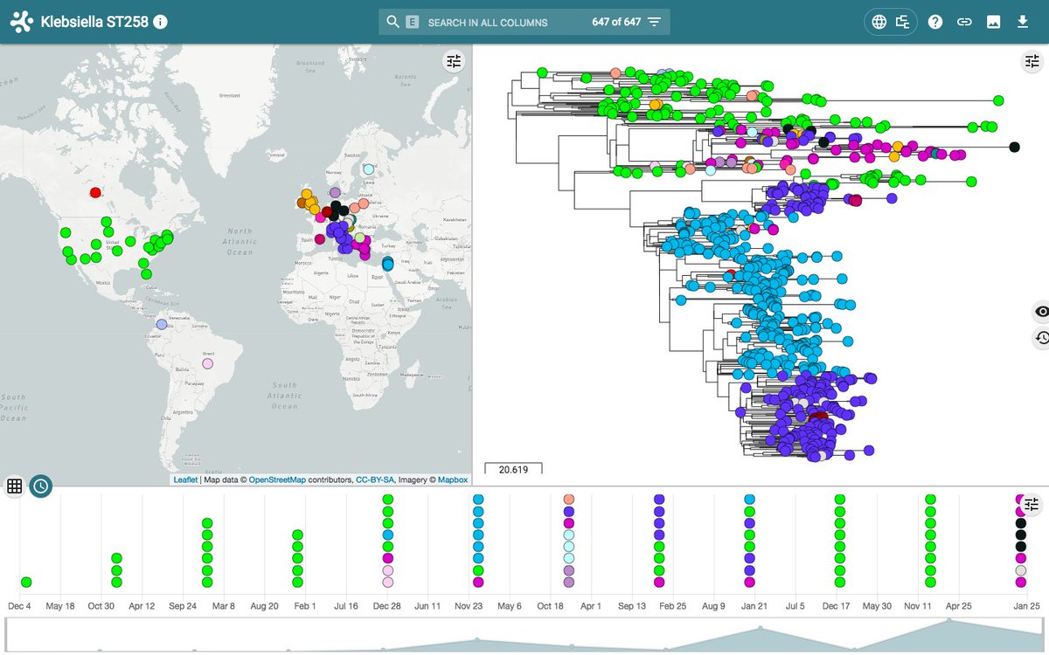Click the 'Nov 23' timeline date label
Screen dimensions: 1049x655
pos(469,606)
